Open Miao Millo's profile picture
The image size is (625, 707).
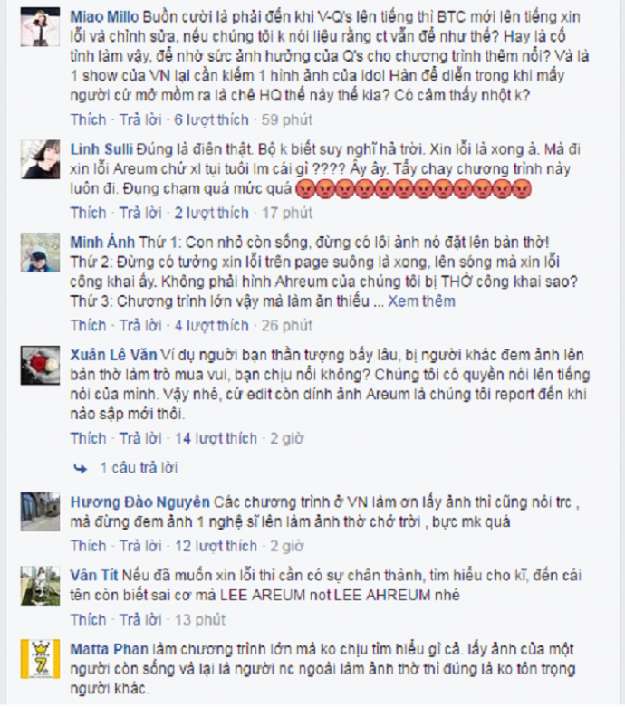click(x=40, y=26)
